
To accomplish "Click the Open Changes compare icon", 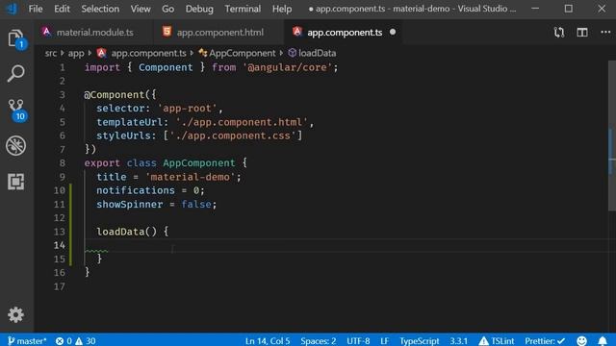I will [x=559, y=33].
